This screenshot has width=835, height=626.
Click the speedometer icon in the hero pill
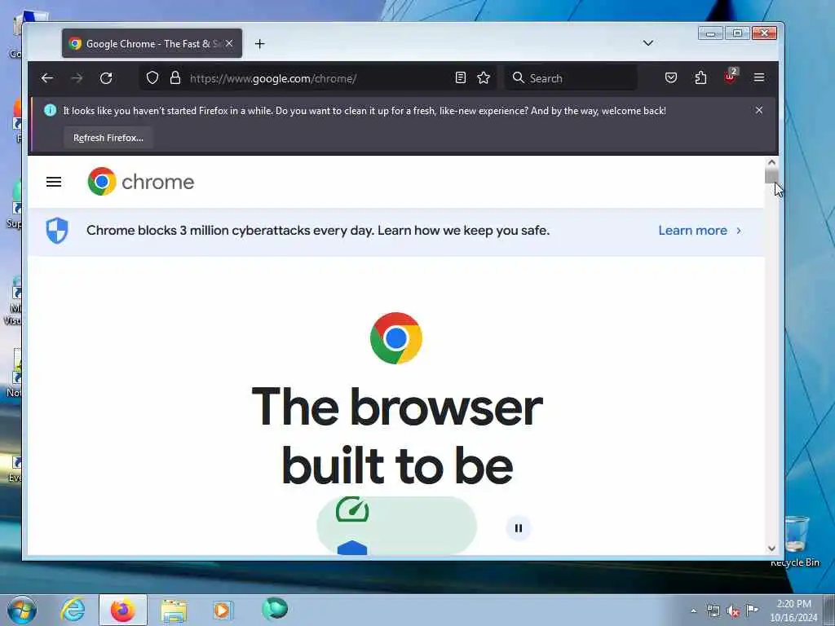(x=352, y=510)
